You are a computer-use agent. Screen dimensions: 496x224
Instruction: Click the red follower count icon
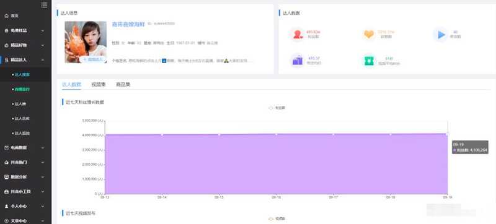(298, 35)
